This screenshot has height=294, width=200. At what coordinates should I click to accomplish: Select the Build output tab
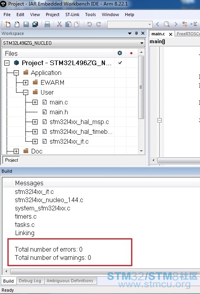click(8, 281)
